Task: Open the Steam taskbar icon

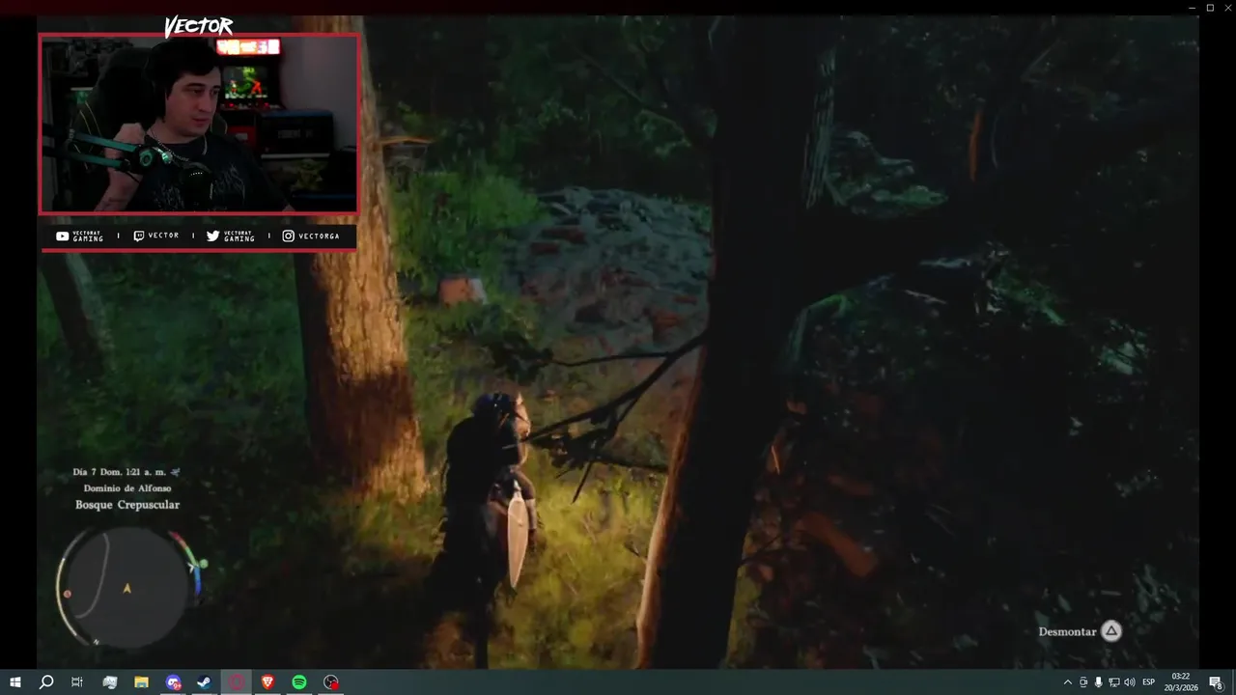Action: 204,682
